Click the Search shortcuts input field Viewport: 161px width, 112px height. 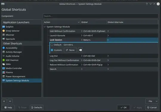[x=100, y=16]
